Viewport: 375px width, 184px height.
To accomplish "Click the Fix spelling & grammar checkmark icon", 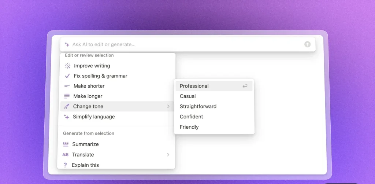I will [67, 76].
